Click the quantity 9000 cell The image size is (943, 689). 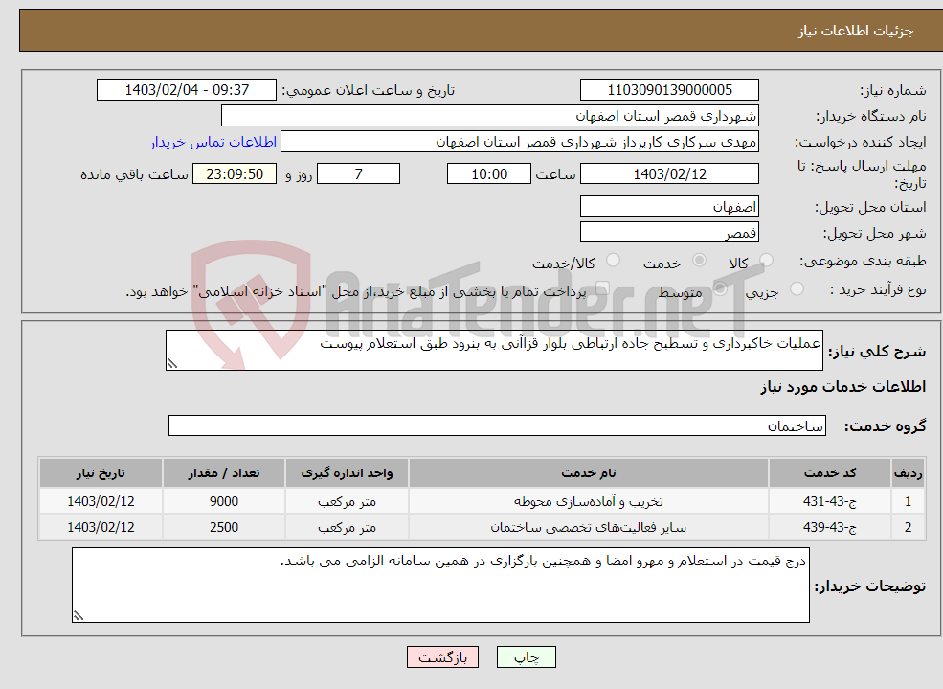(x=224, y=501)
